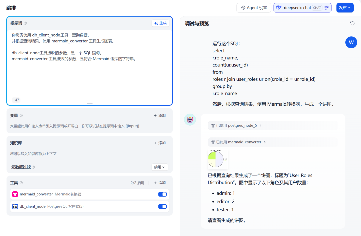Click the user avatar W
The width and height of the screenshot is (361, 236).
(351, 42)
